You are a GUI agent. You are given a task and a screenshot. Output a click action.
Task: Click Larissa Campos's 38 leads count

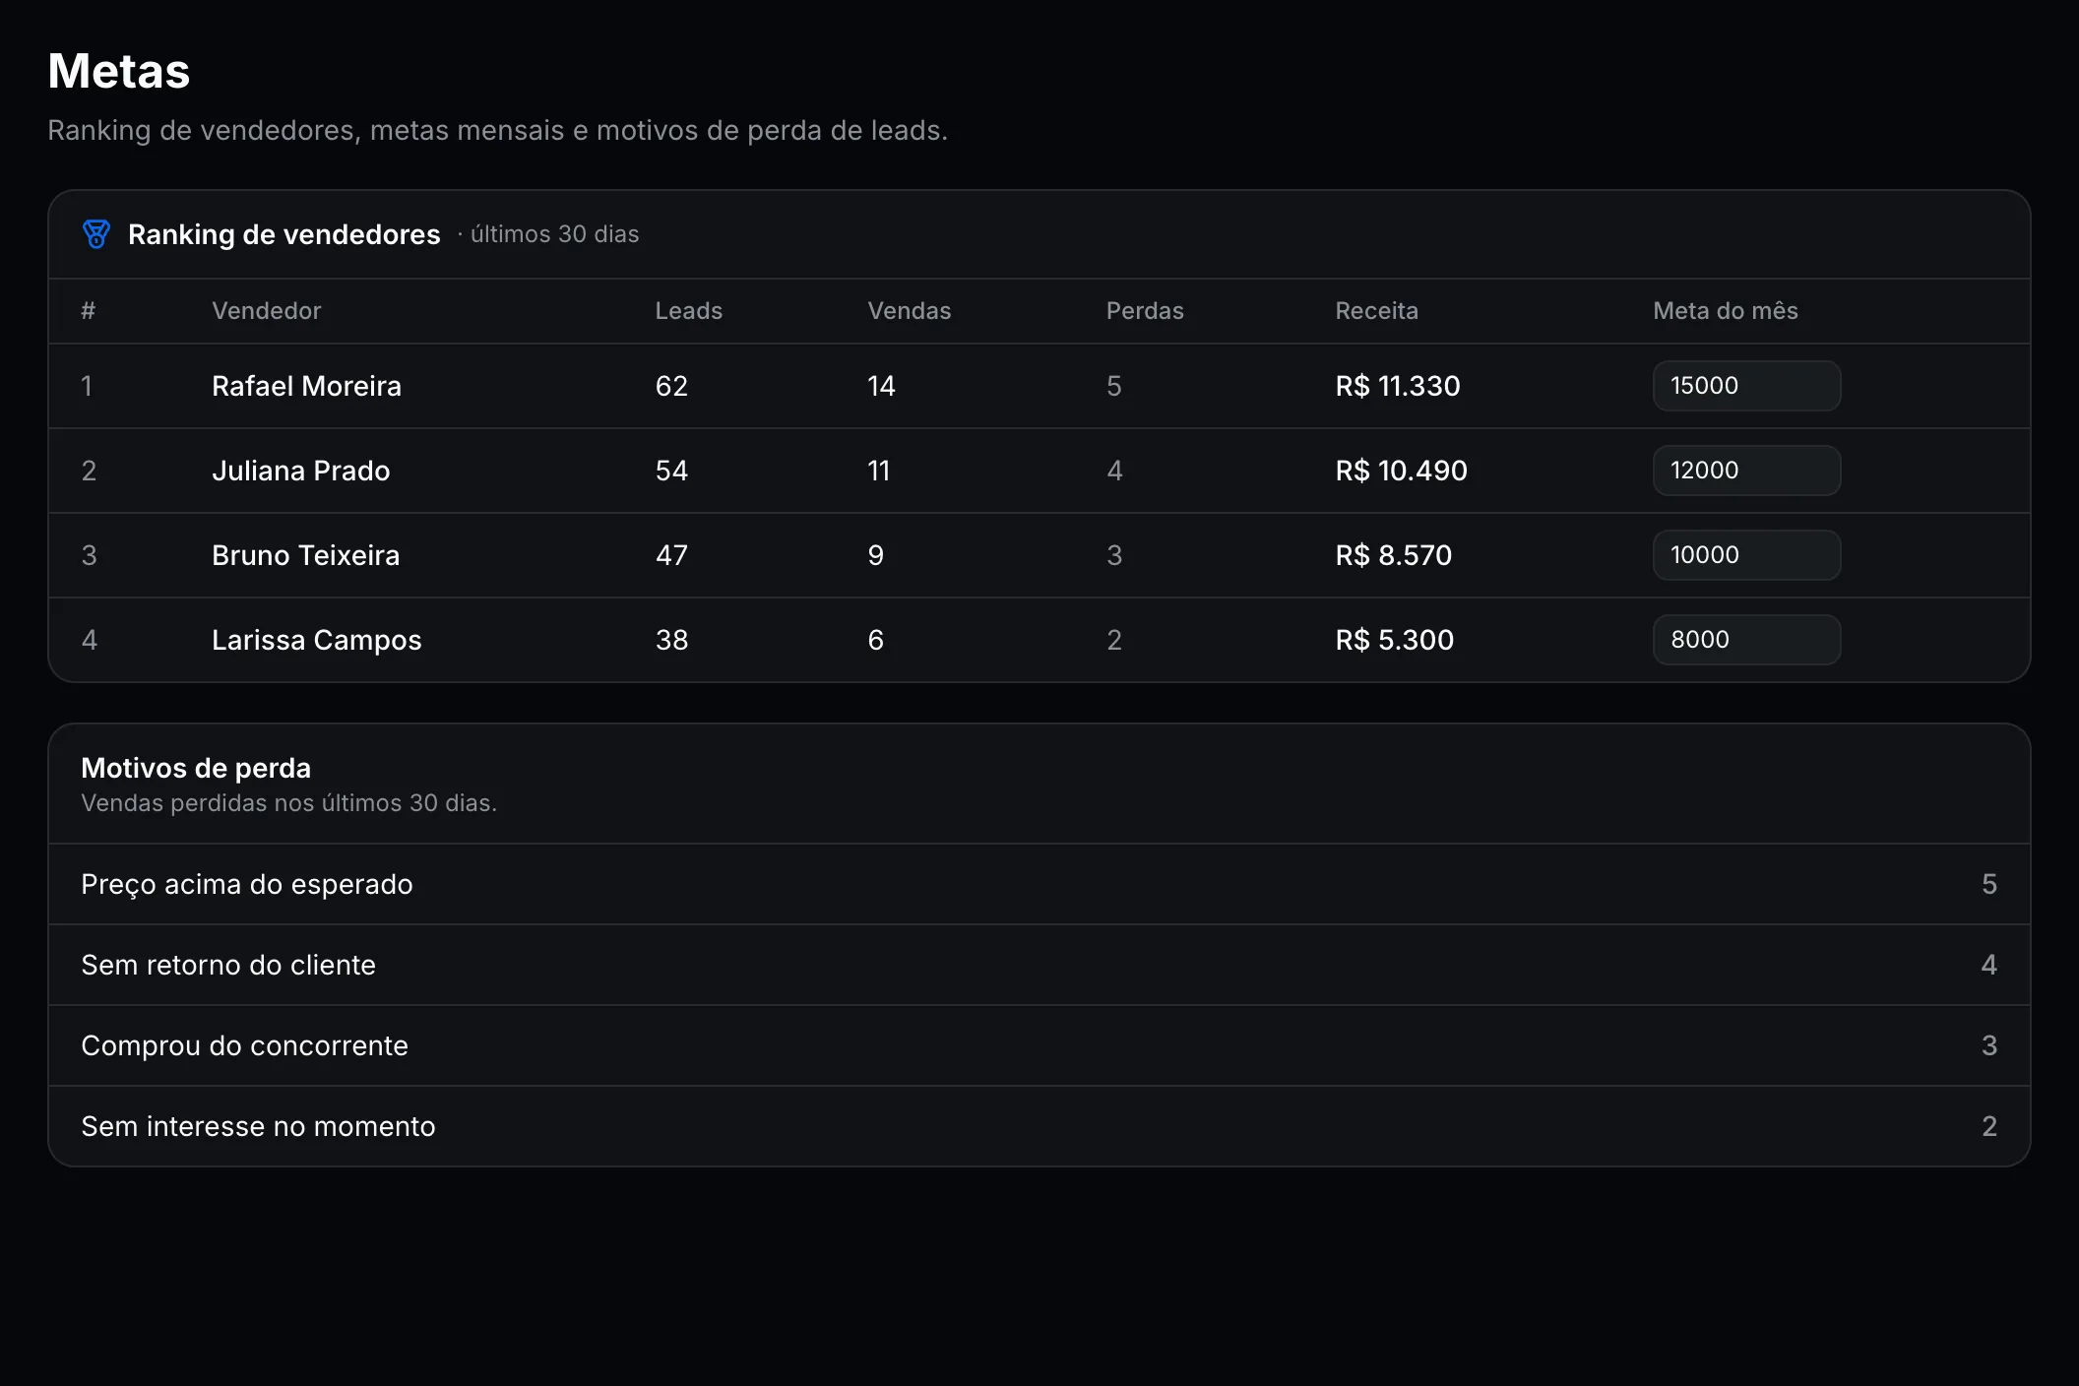(671, 640)
